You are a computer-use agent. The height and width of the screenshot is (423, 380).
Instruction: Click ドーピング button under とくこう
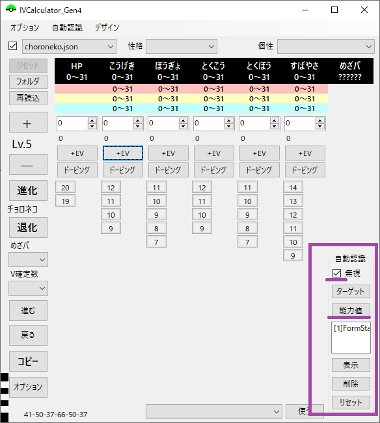point(214,170)
